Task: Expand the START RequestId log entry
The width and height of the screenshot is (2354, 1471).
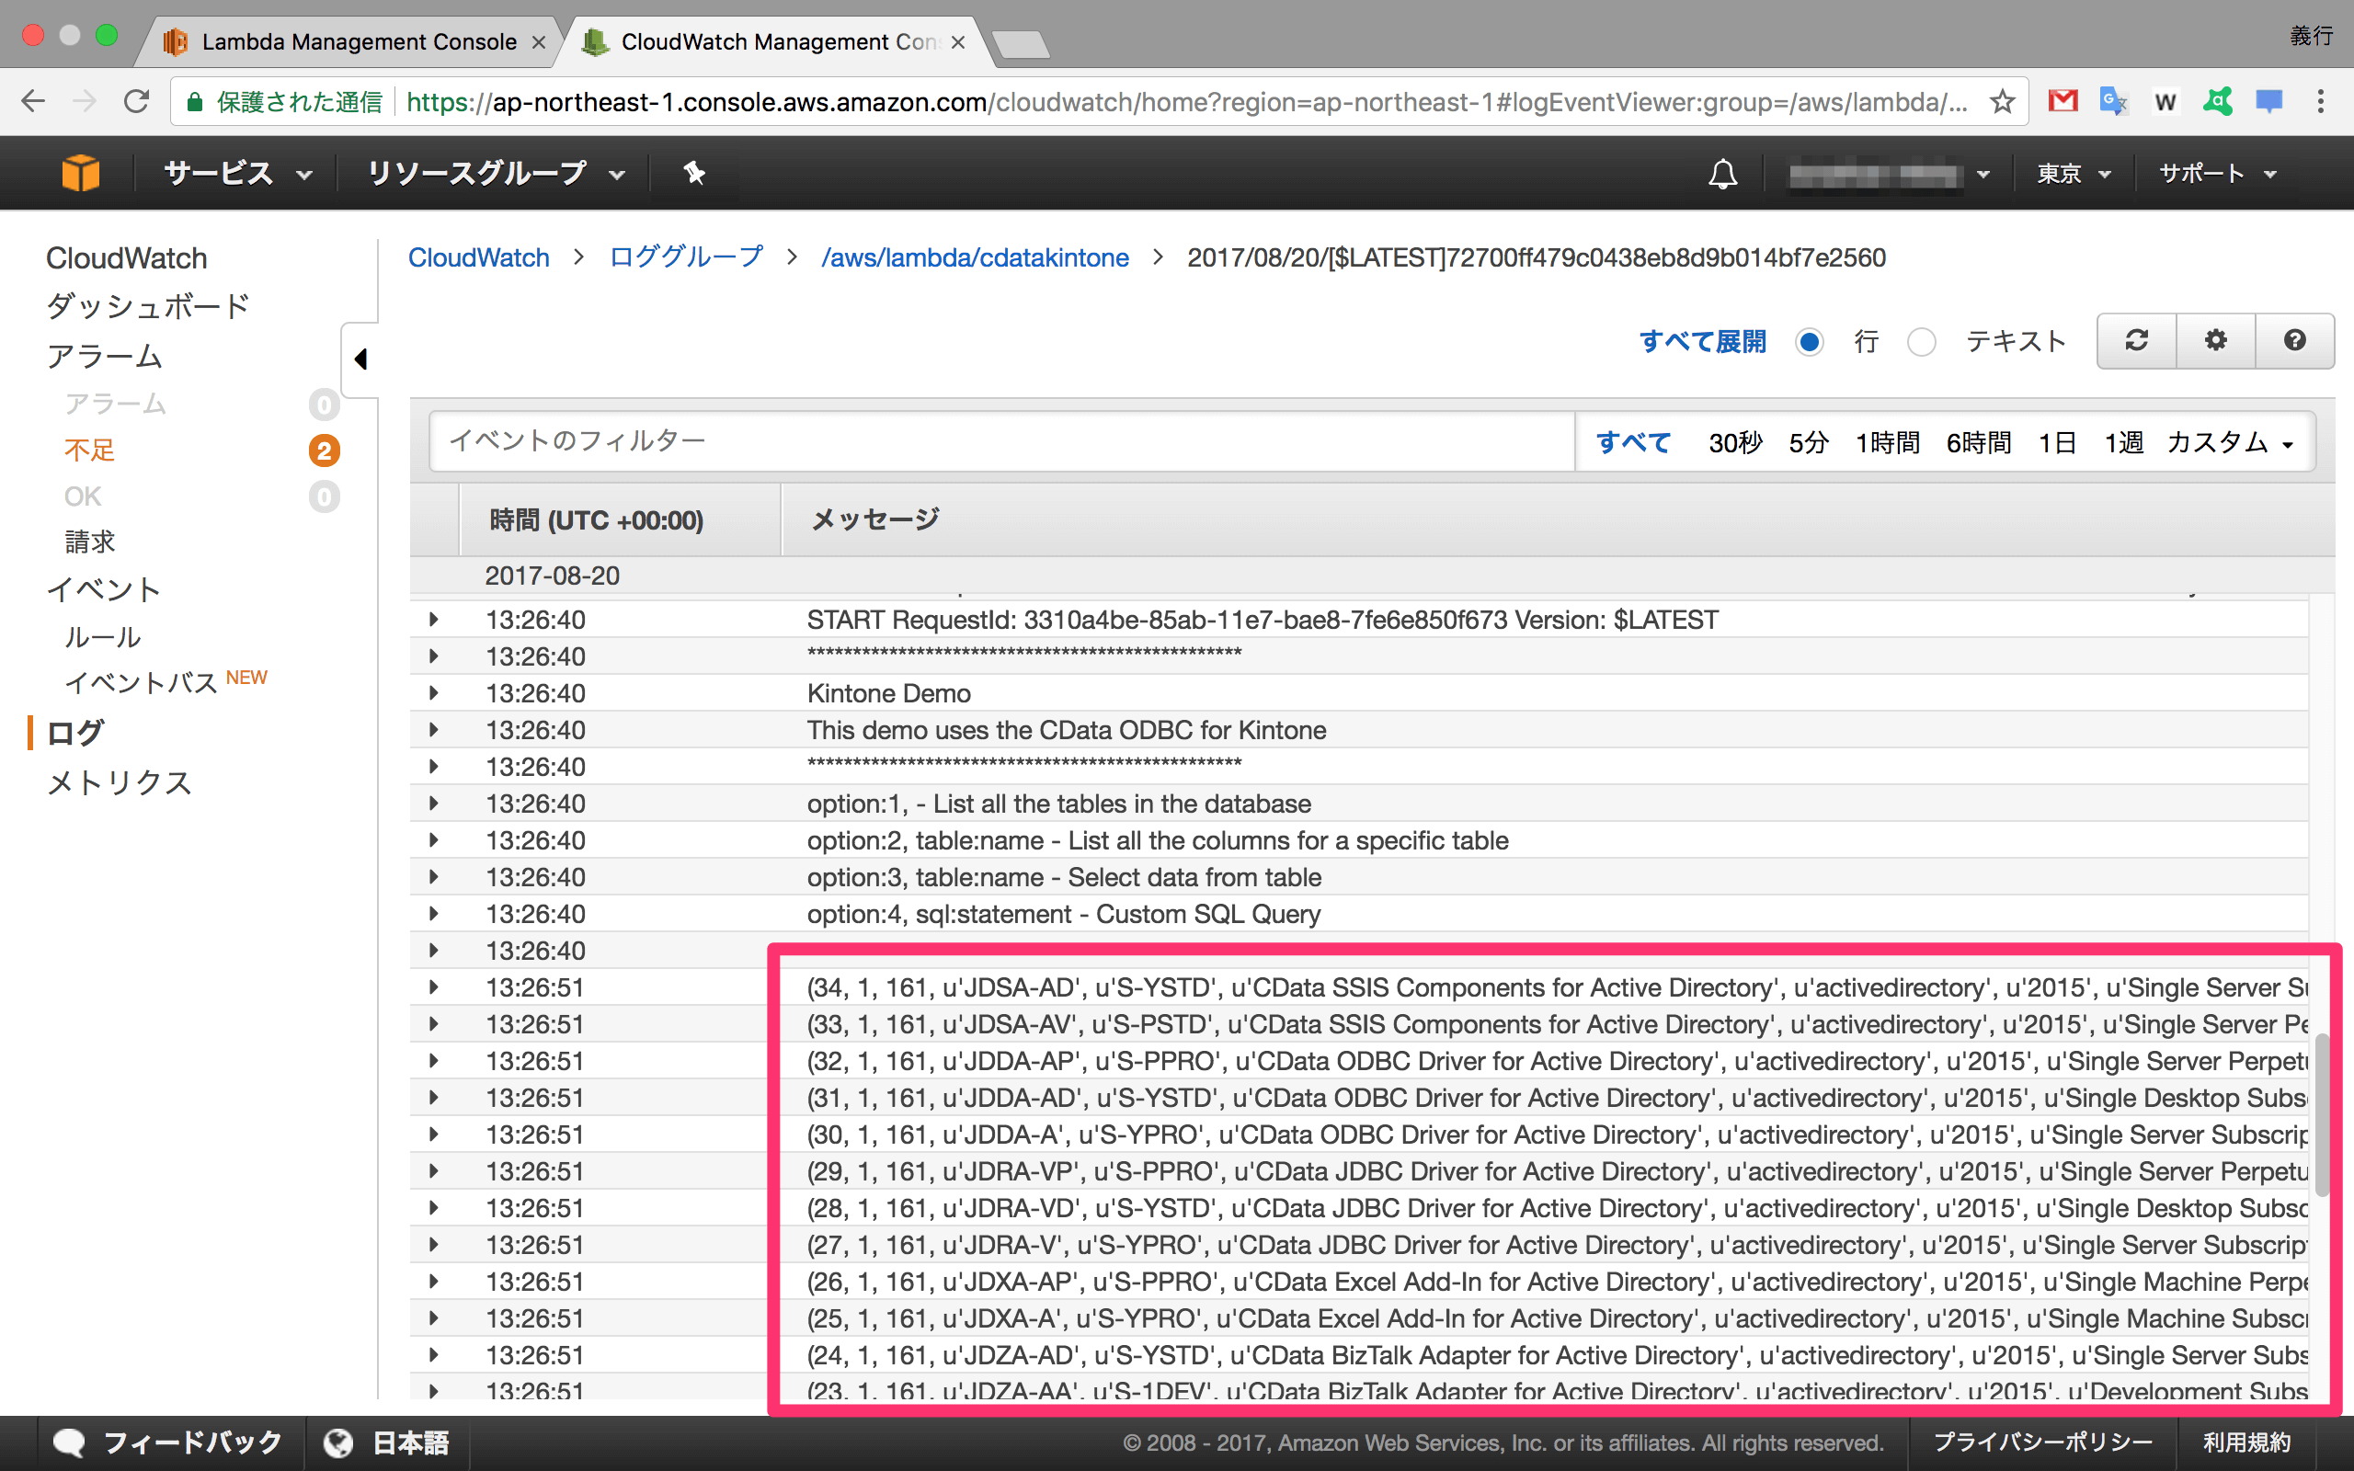Action: pos(434,619)
